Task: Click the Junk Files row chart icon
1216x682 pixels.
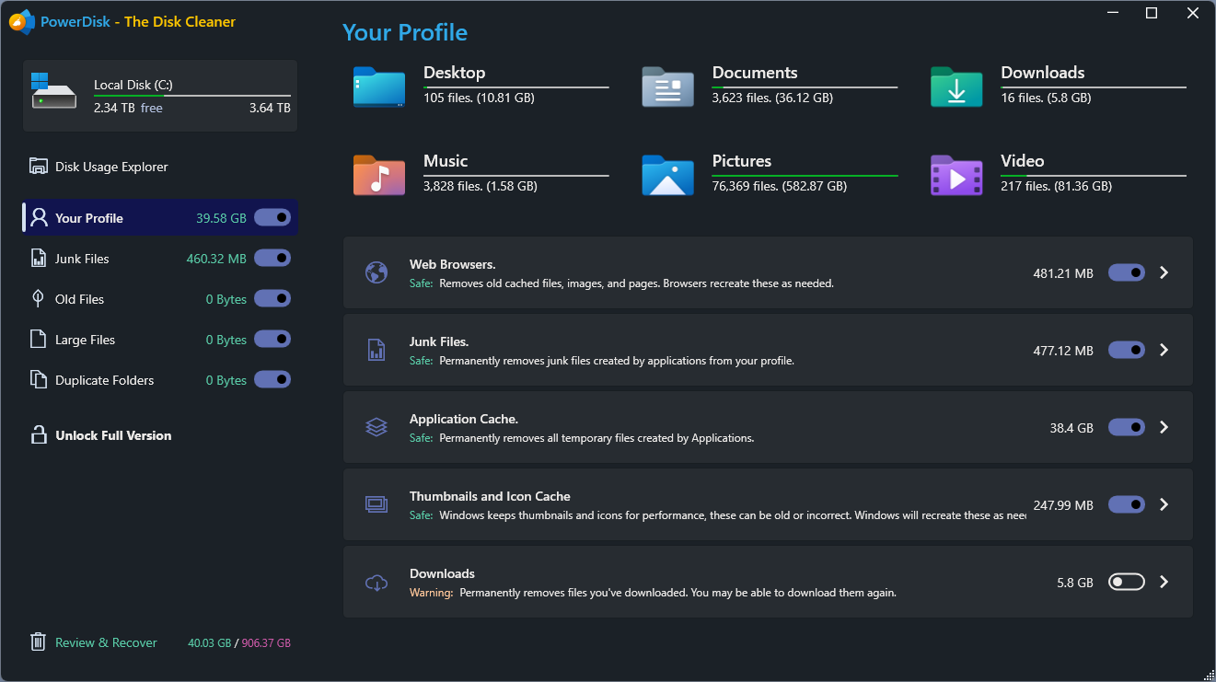Action: coord(376,350)
